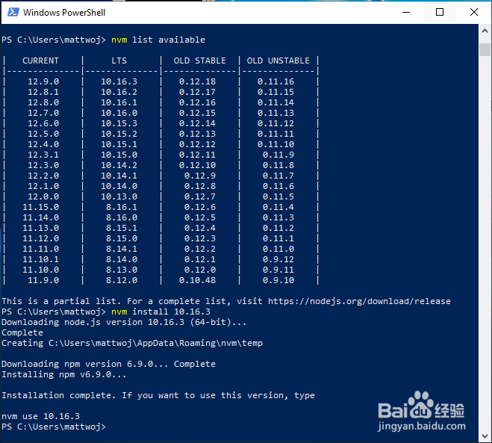The width and height of the screenshot is (492, 443).
Task: Click version 11.10.1 in the table
Action: point(41,259)
